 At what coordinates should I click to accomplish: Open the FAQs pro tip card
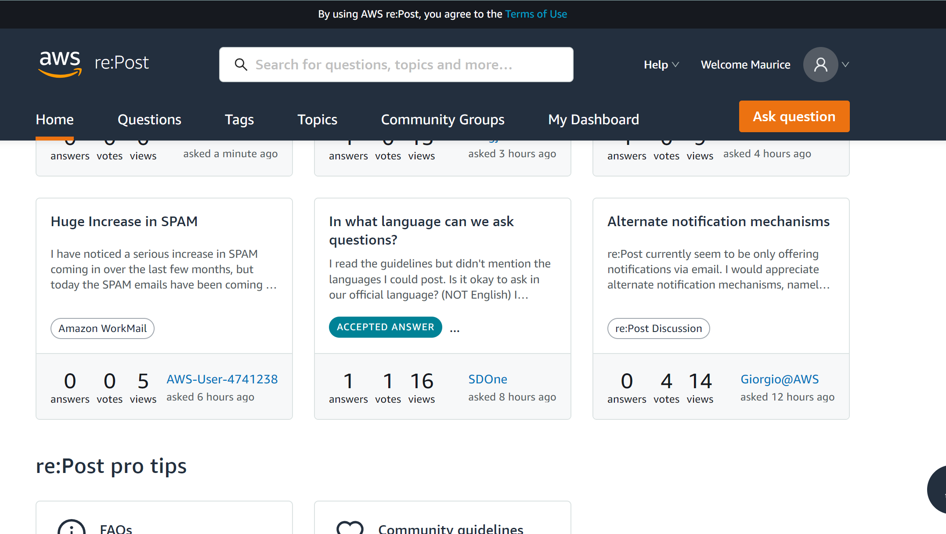click(x=164, y=518)
